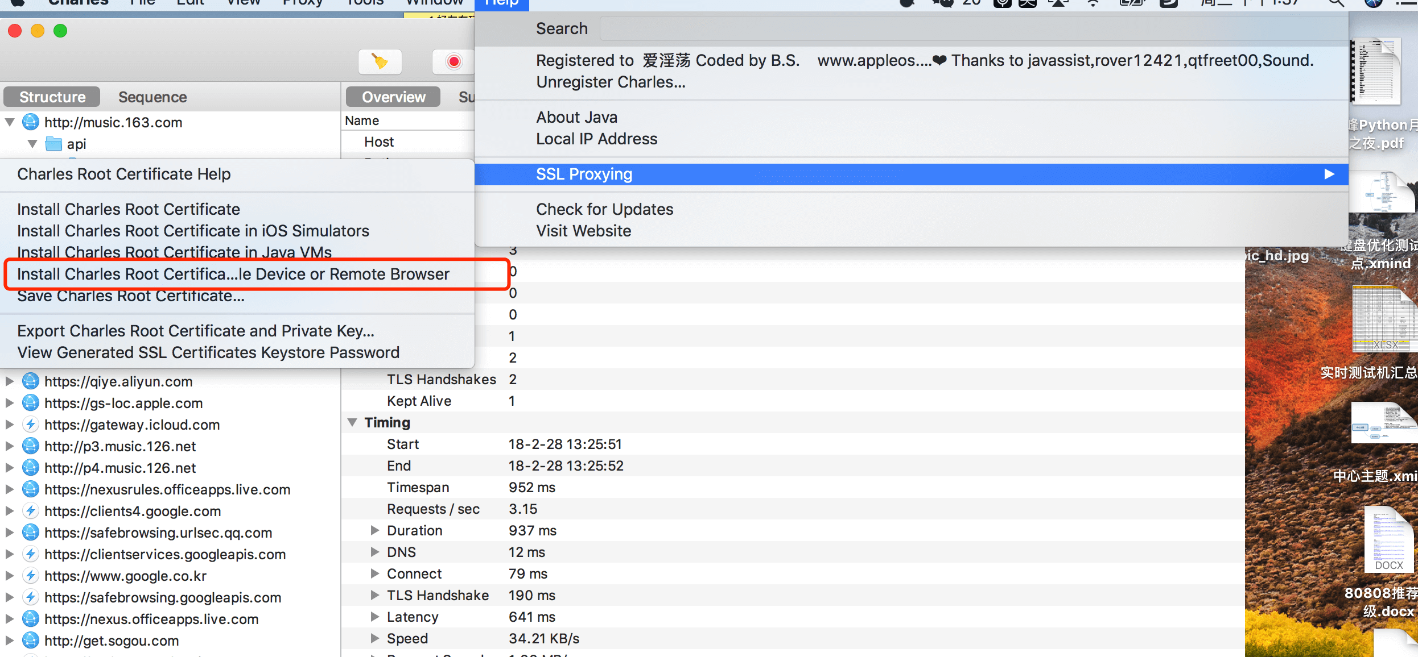Click the lightning icon beside safebrowsing.googleapis.com
The width and height of the screenshot is (1418, 657).
point(30,597)
